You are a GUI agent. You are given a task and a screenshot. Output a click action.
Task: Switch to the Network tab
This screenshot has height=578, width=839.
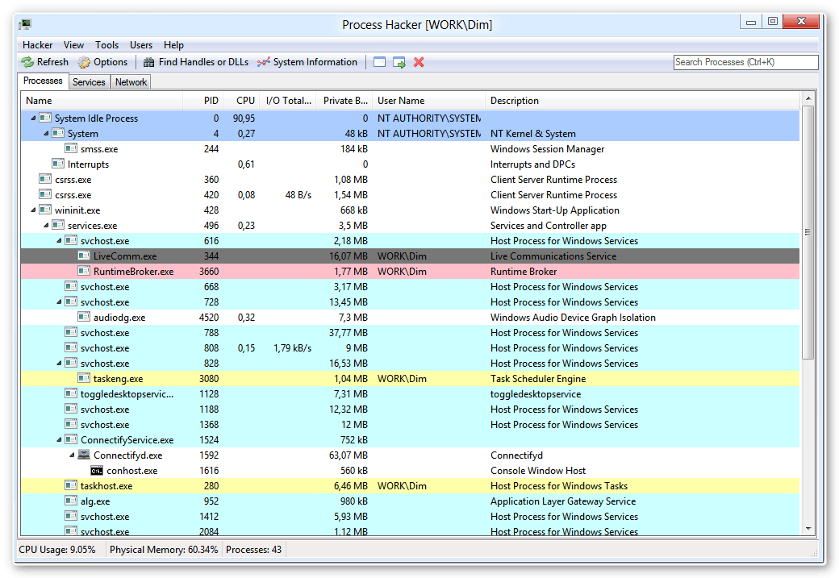pyautogui.click(x=131, y=81)
